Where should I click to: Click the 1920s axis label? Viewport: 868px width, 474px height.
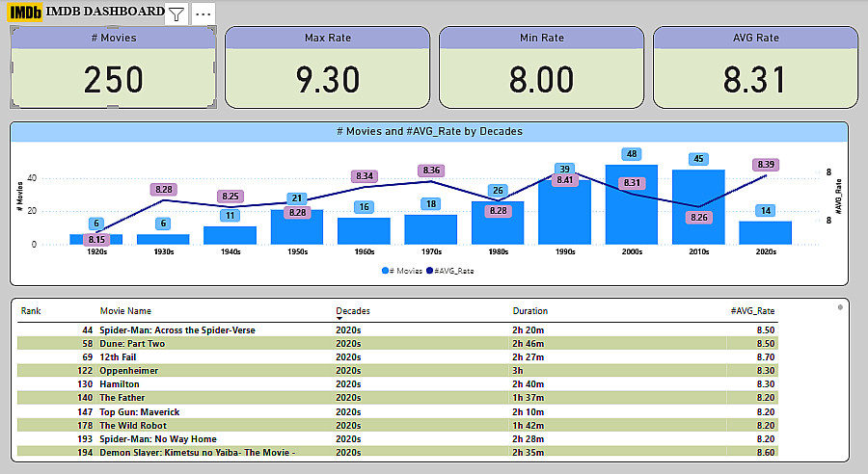pyautogui.click(x=96, y=251)
